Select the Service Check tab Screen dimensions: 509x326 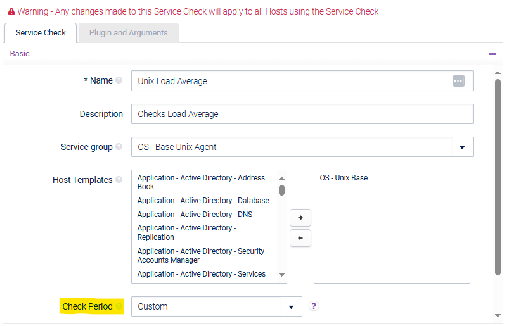(41, 33)
